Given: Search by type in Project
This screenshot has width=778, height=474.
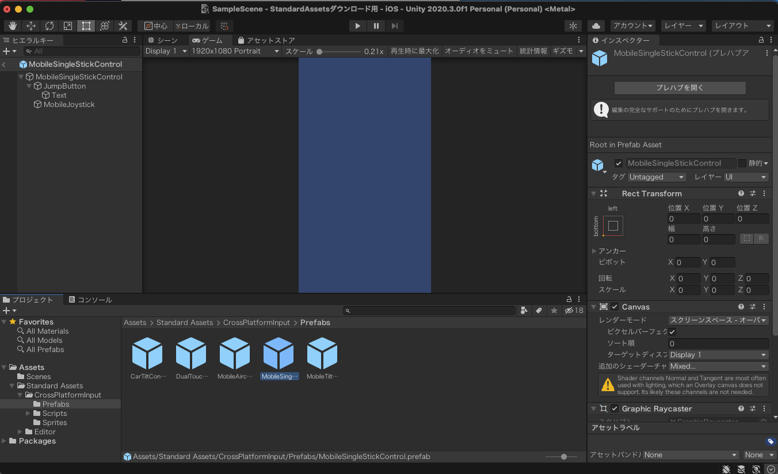Looking at the screenshot, I should click(524, 311).
